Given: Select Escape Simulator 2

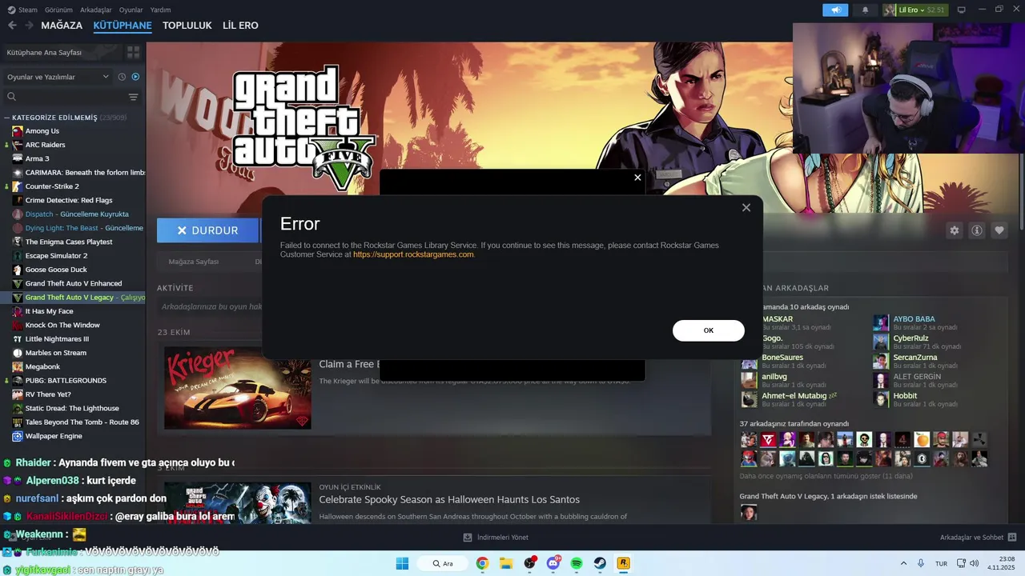Looking at the screenshot, I should (x=56, y=256).
